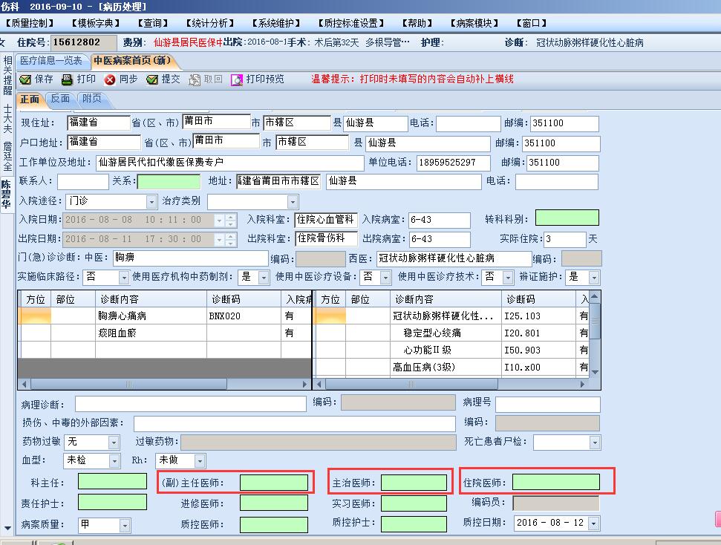
Task: Open 使用中医诊疗设备 dropdown
Action: click(x=385, y=278)
